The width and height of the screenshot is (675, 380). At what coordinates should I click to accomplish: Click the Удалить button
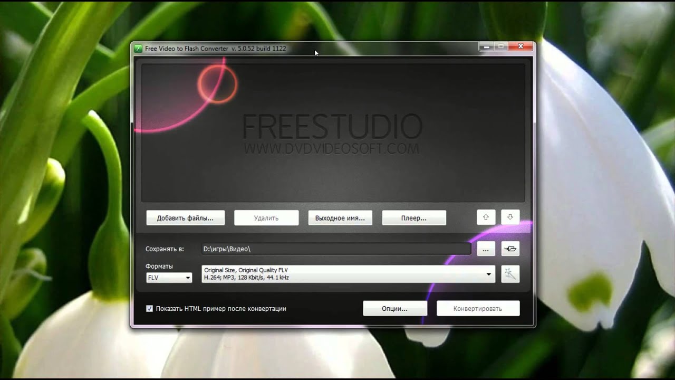pos(266,218)
